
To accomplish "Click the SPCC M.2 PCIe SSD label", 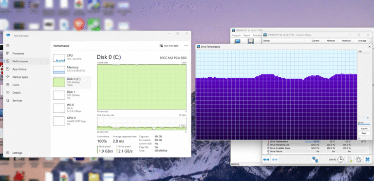I will tap(173, 57).
